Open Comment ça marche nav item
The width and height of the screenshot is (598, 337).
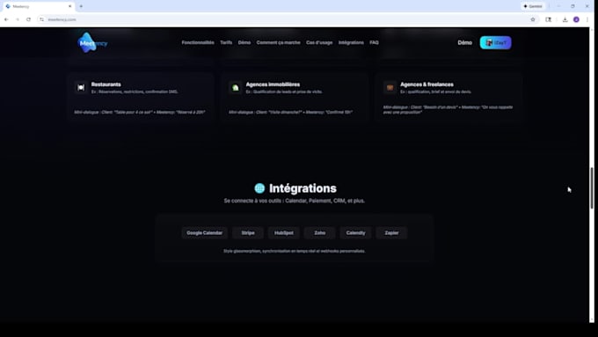pyautogui.click(x=279, y=43)
